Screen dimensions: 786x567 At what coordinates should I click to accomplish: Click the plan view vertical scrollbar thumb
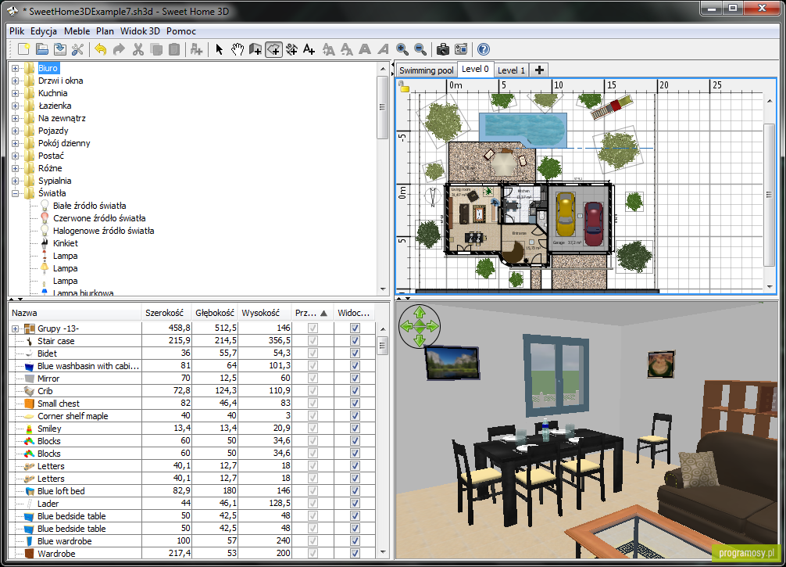tap(770, 195)
